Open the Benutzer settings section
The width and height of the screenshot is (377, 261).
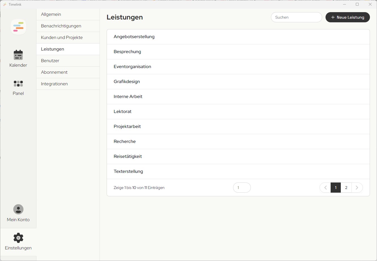tap(68, 61)
